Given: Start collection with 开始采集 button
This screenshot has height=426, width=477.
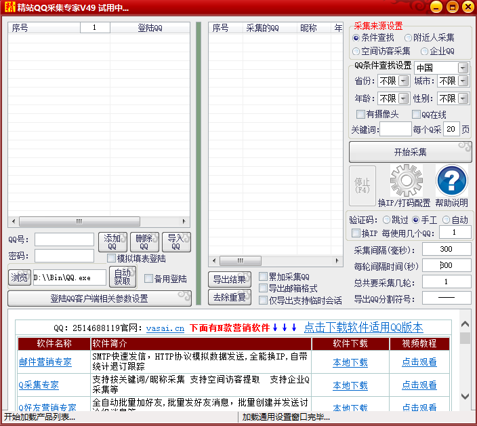Looking at the screenshot, I should [410, 152].
